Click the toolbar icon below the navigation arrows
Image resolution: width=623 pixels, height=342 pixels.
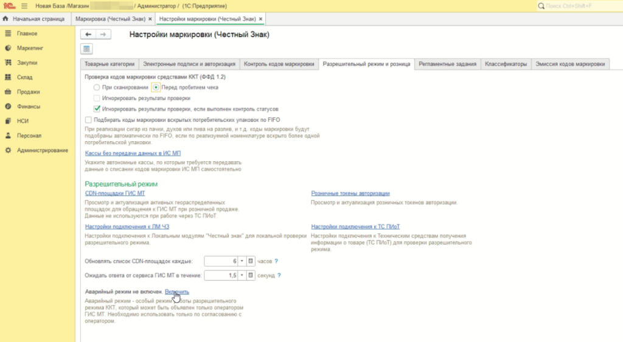click(x=86, y=49)
